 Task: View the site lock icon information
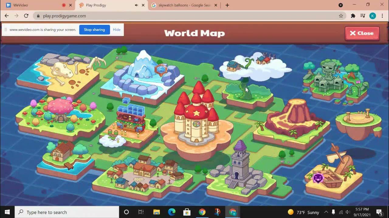coord(38,16)
